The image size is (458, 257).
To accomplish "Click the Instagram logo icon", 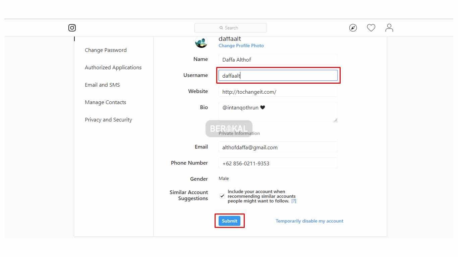I will tap(72, 28).
